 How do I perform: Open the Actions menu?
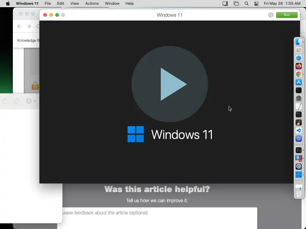pos(92,4)
